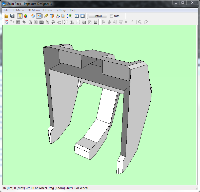This screenshot has height=192, width=200.
Task: Click the corner-brackets fit parts icon
Action: click(66, 22)
